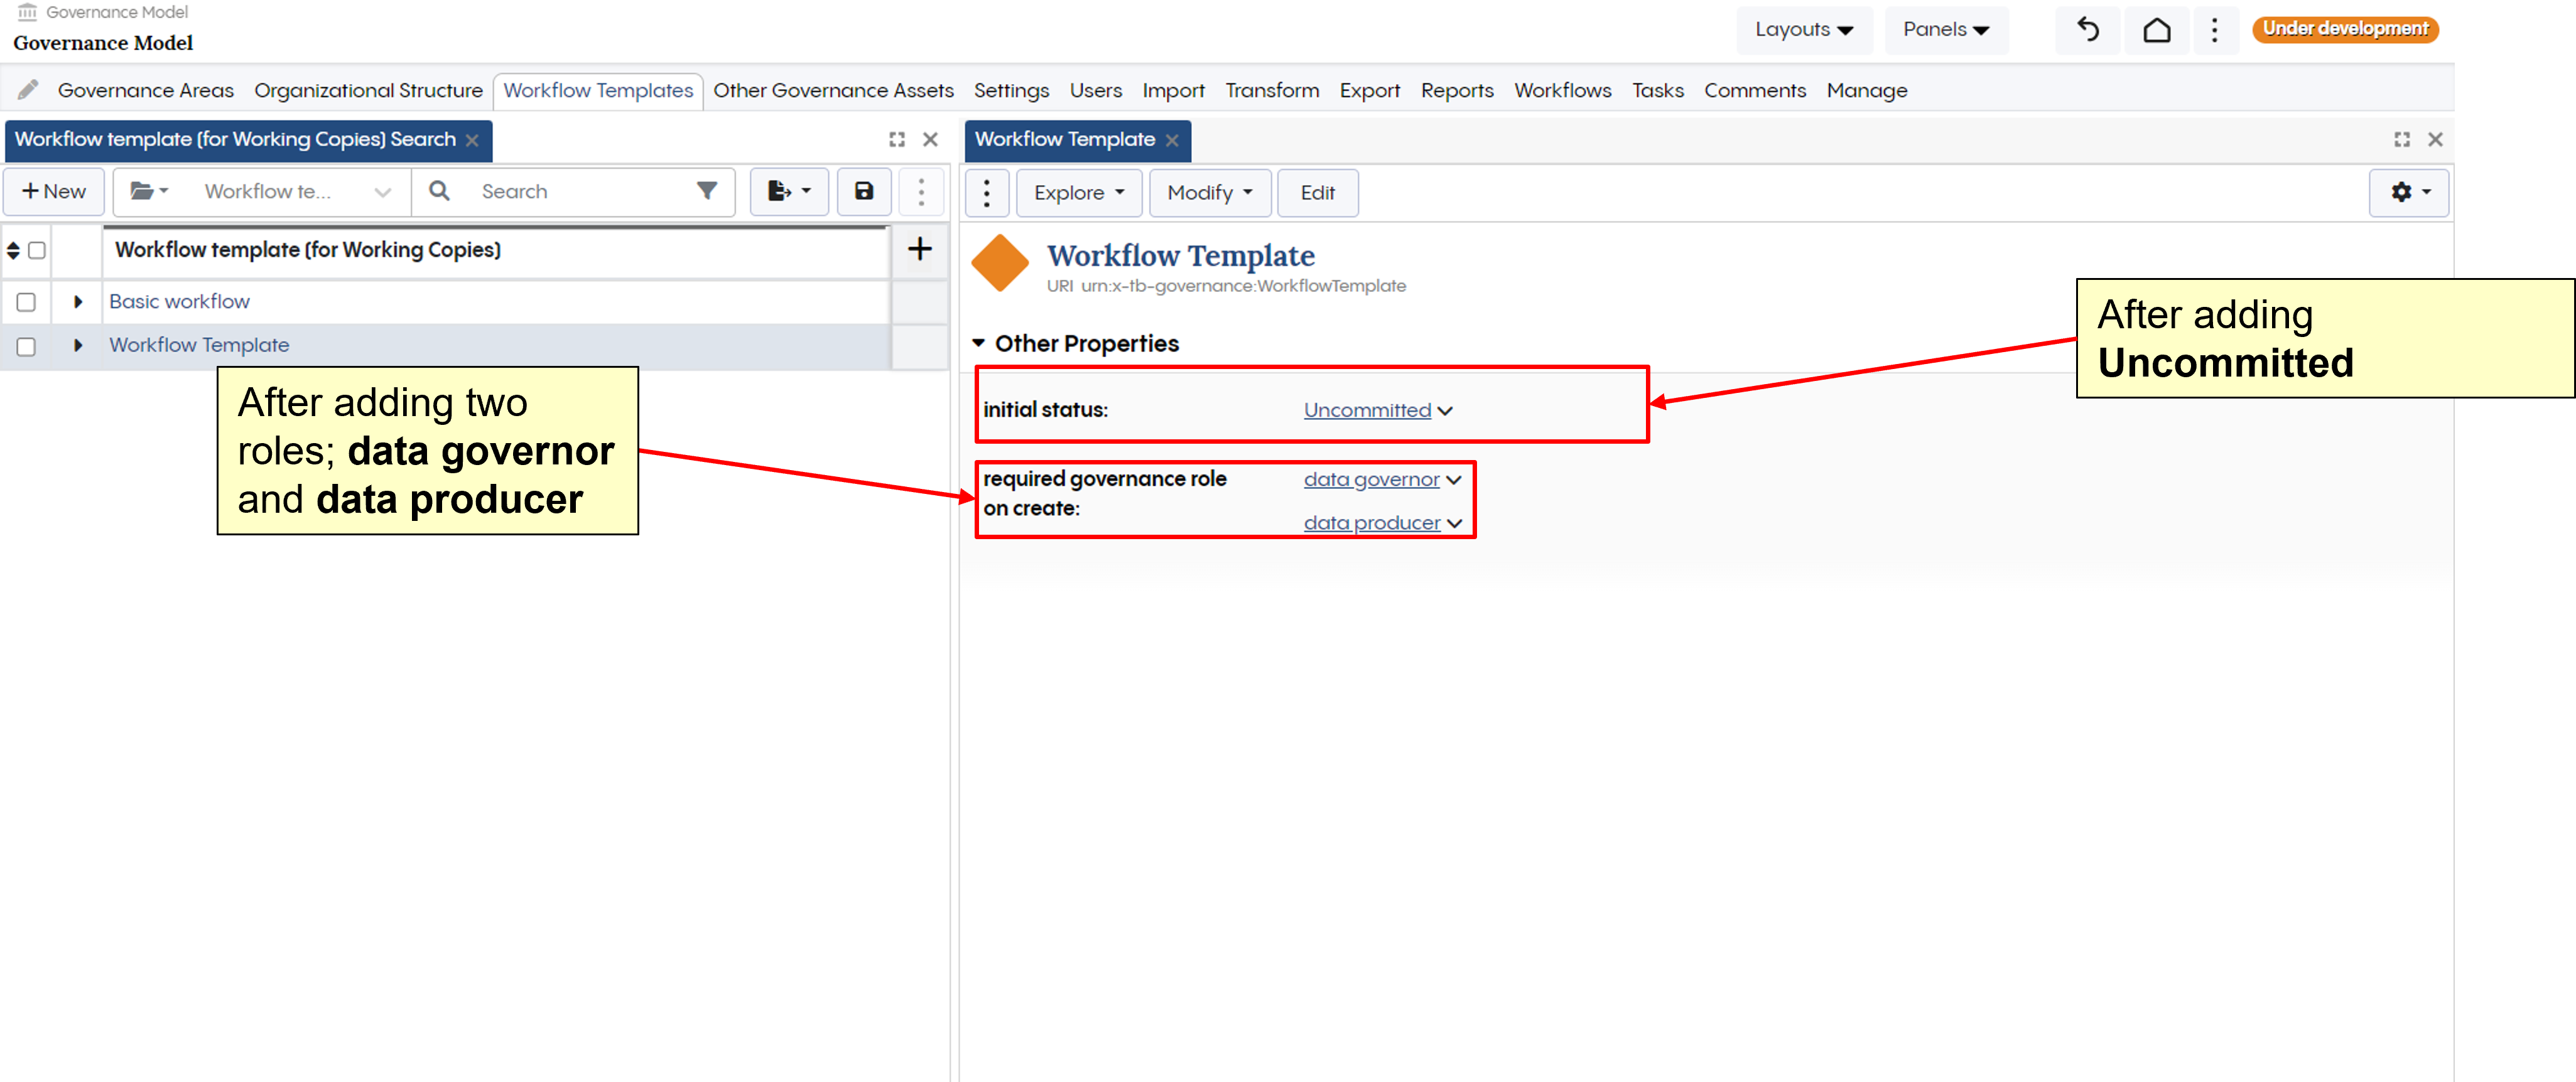Open the vertical dots overflow menu in search panel

[921, 192]
